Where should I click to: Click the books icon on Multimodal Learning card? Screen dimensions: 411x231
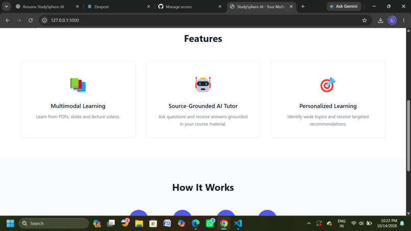[78, 85]
